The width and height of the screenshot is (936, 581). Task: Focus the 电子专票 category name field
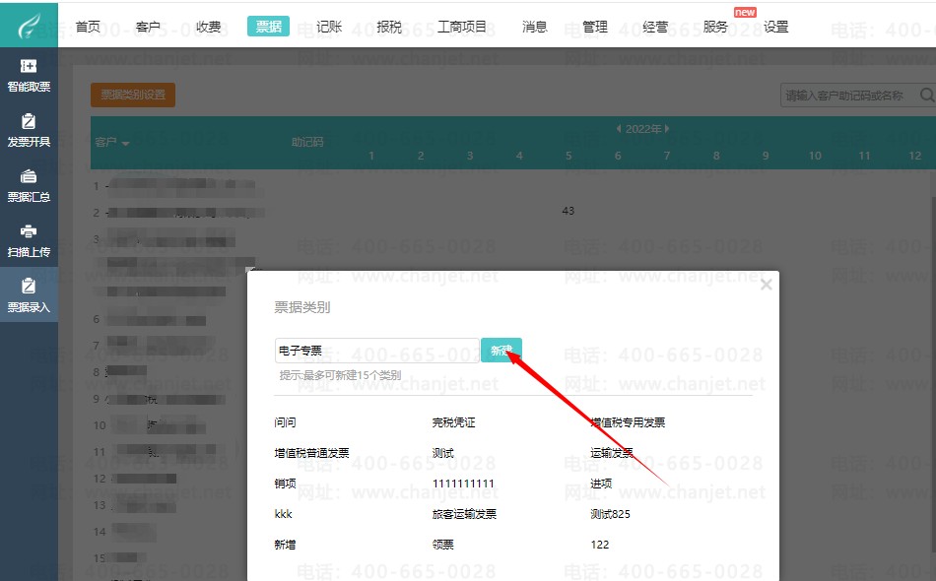pyautogui.click(x=377, y=351)
